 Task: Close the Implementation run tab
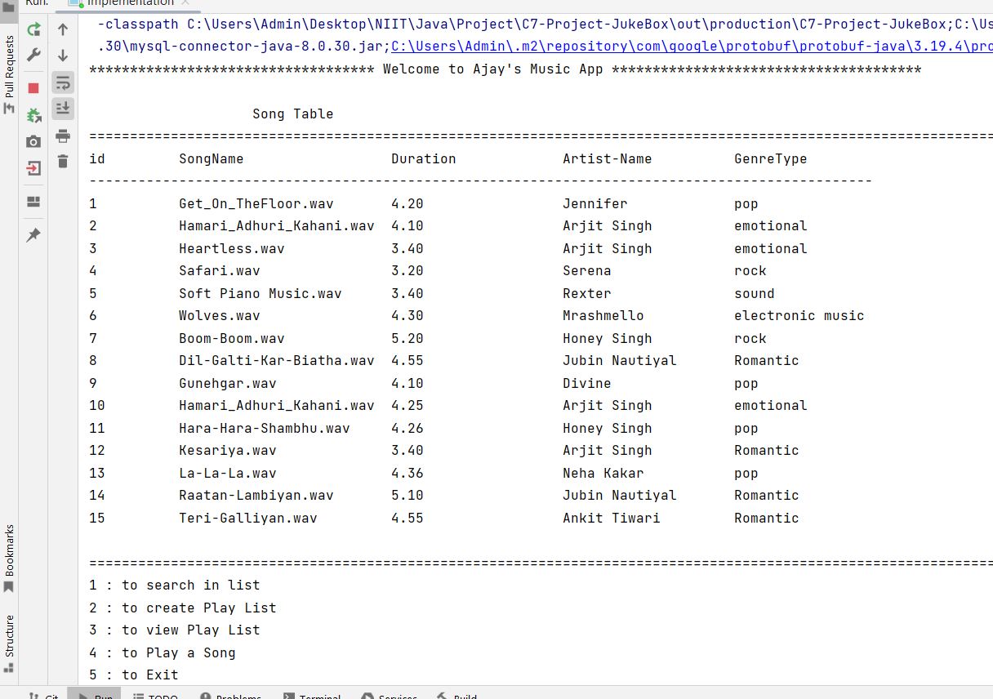tap(185, 2)
